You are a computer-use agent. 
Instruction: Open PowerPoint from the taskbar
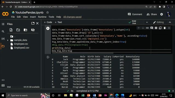click(89, 95)
